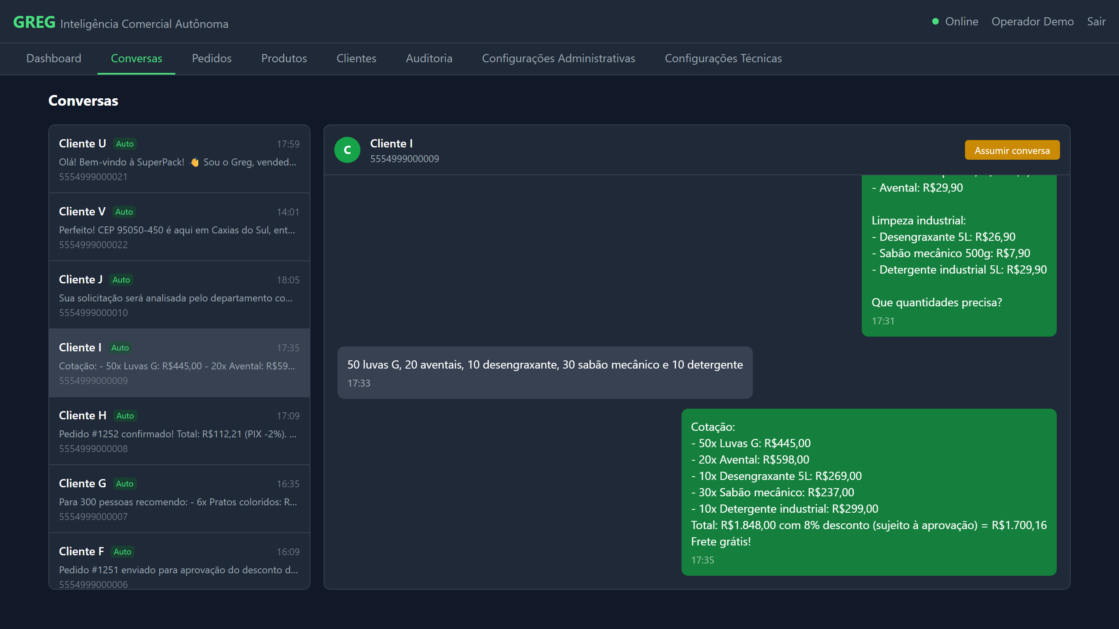1119x629 pixels.
Task: Click the GREG logo in header
Action: coord(34,22)
